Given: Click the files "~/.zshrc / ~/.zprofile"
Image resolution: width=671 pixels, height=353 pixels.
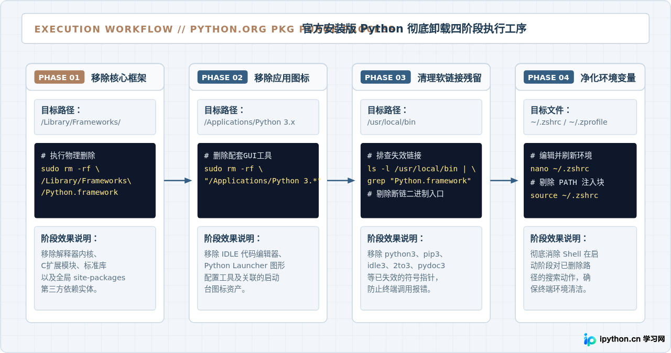Looking at the screenshot, I should tap(569, 122).
